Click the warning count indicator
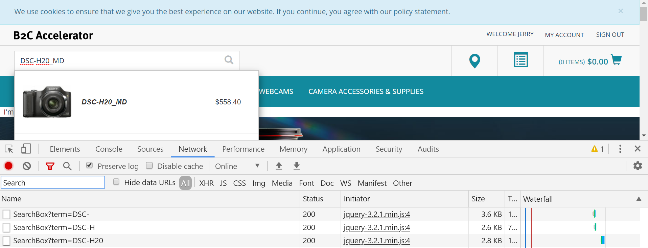 (597, 149)
